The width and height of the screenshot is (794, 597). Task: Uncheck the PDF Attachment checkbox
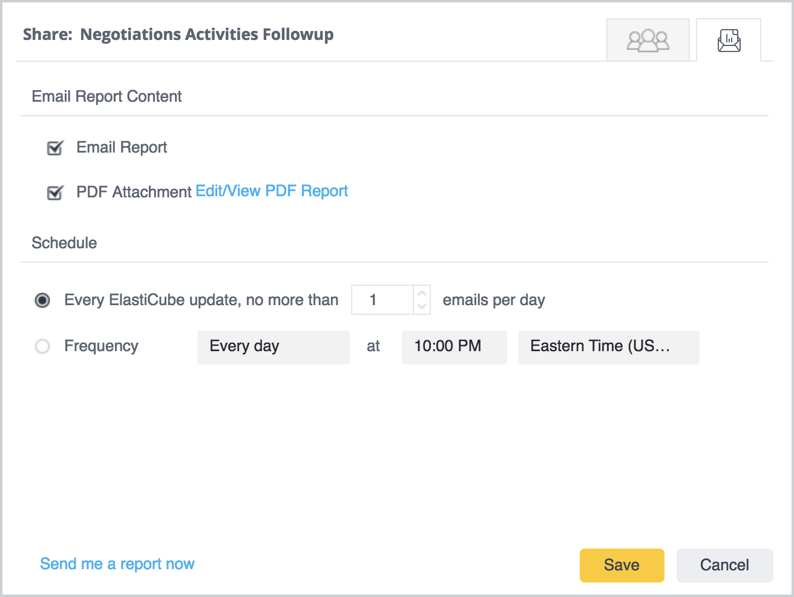[55, 193]
